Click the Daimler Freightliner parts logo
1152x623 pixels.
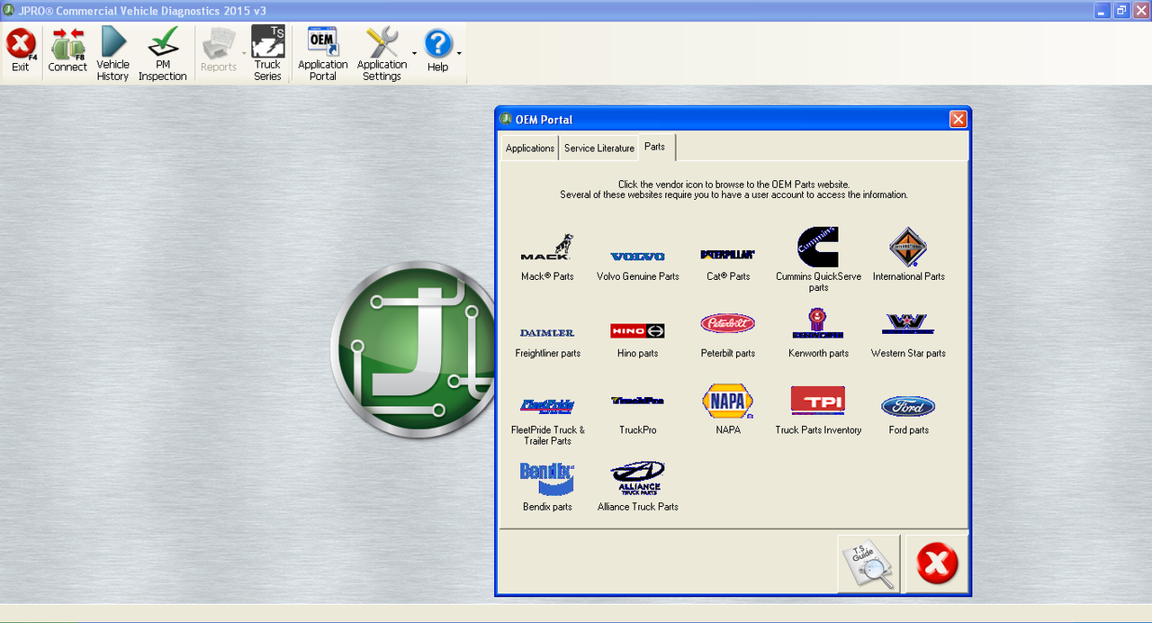point(547,333)
